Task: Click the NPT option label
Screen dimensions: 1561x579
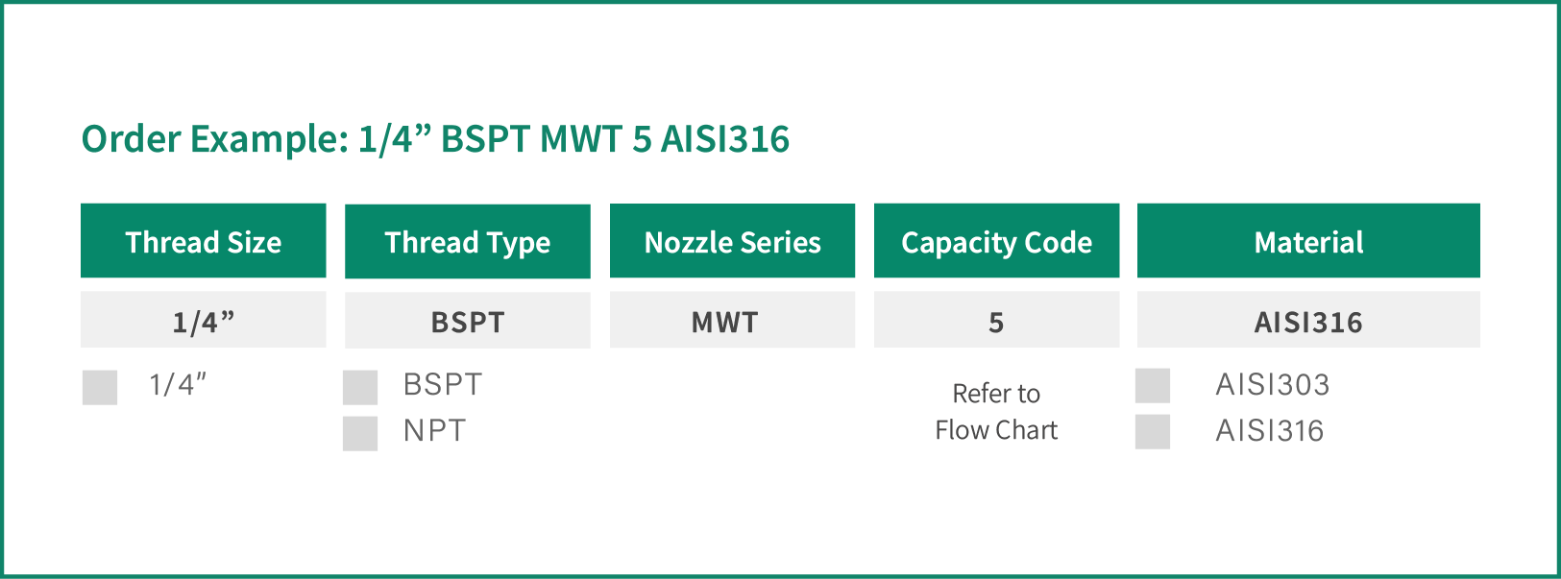Action: coord(434,431)
